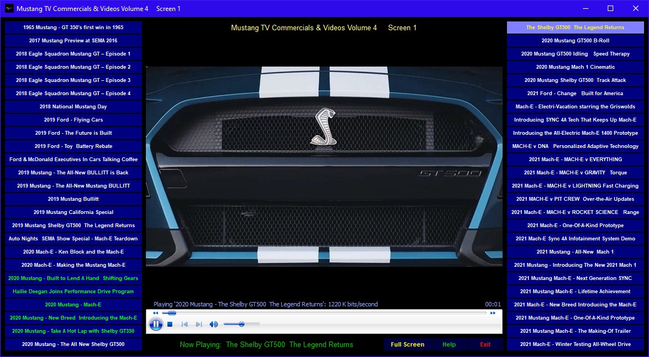Play 'MACH-E v EVERYTHING'
Viewport: 649px width, 357px height.
(x=575, y=160)
